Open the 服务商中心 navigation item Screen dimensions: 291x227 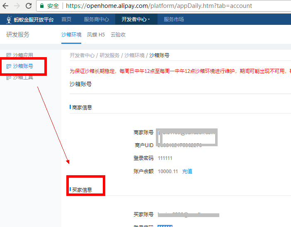(x=96, y=19)
